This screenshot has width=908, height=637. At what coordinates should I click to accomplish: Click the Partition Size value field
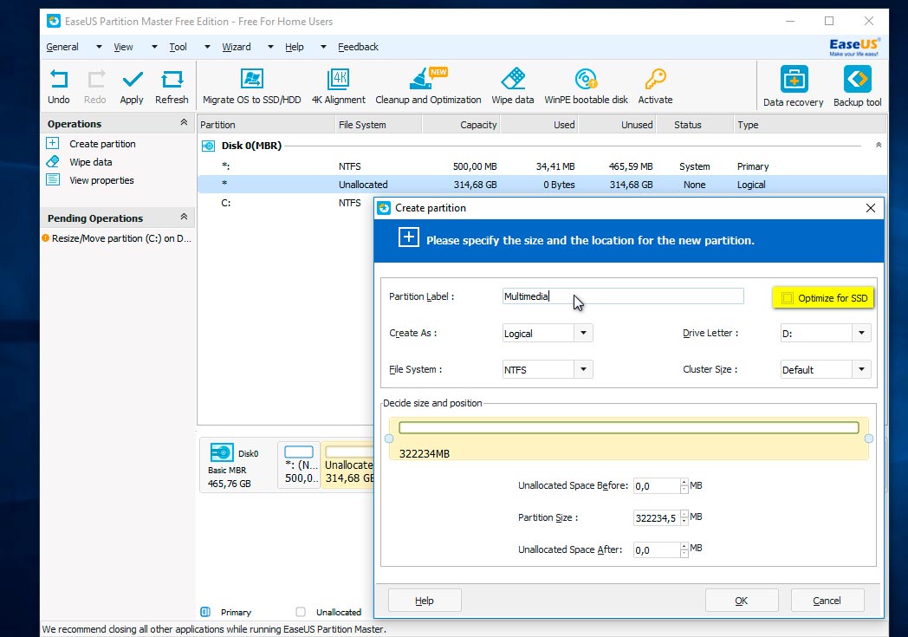[657, 517]
